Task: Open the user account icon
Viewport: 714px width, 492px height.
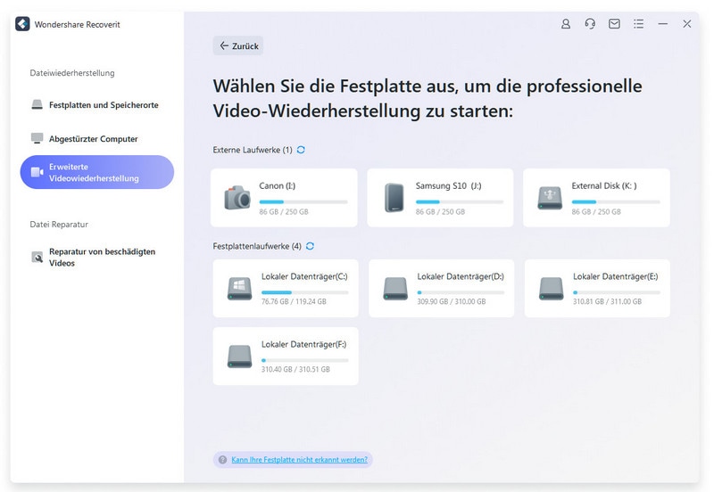Action: click(566, 24)
